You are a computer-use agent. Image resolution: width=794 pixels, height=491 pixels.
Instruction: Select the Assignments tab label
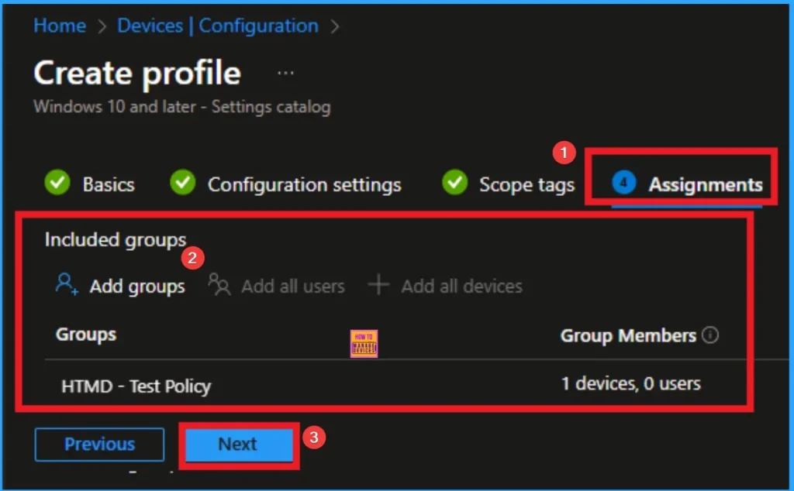(x=705, y=185)
